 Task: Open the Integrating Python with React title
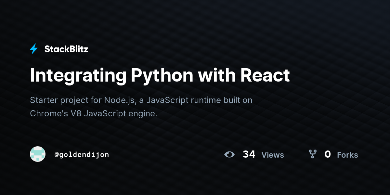(160, 75)
